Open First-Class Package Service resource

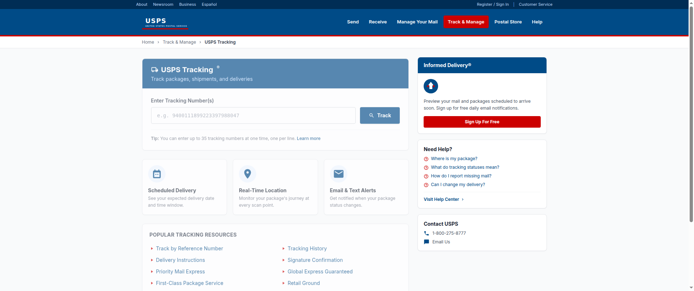click(x=189, y=283)
